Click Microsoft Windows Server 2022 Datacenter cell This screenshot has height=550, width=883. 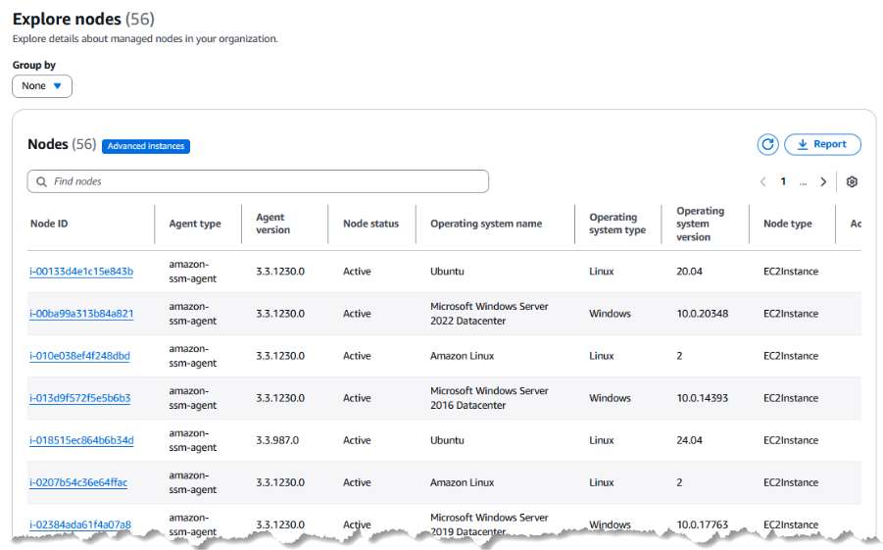click(x=489, y=314)
